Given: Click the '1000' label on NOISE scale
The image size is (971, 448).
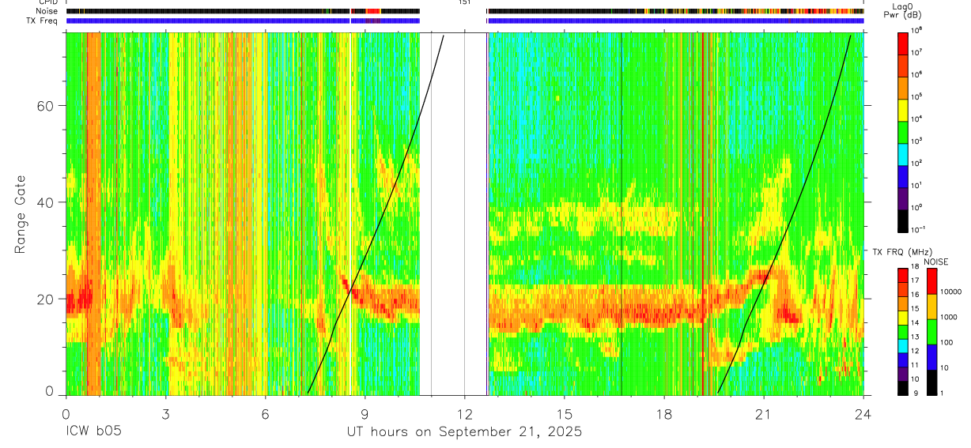Looking at the screenshot, I should coord(949,317).
